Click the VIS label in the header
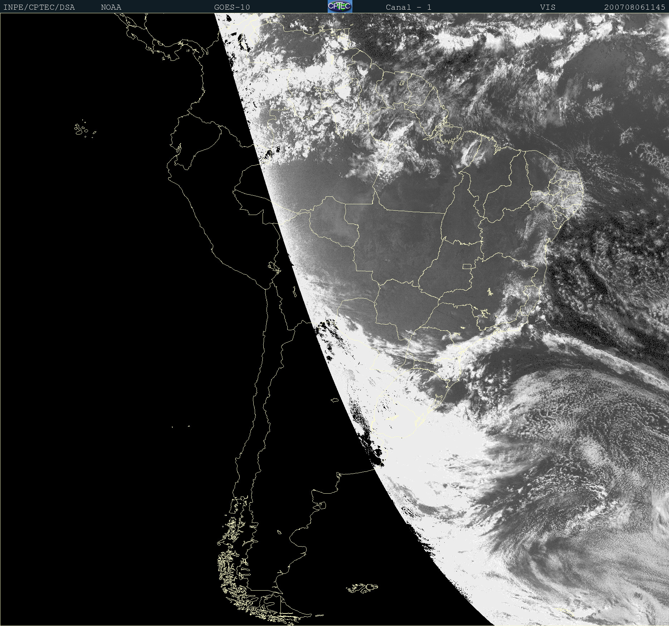 [548, 7]
